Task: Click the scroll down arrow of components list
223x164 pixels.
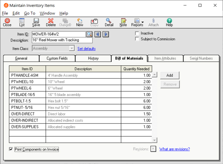Action: tap(155, 140)
